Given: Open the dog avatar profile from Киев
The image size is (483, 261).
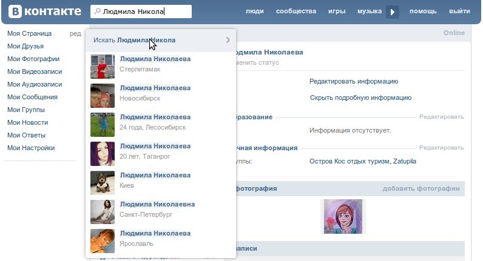Looking at the screenshot, I should point(102,183).
